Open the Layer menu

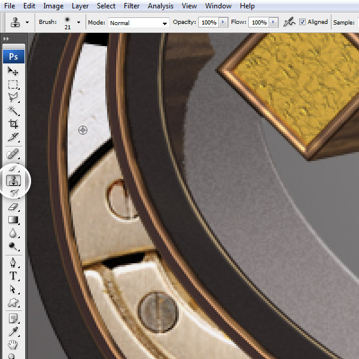click(x=80, y=6)
